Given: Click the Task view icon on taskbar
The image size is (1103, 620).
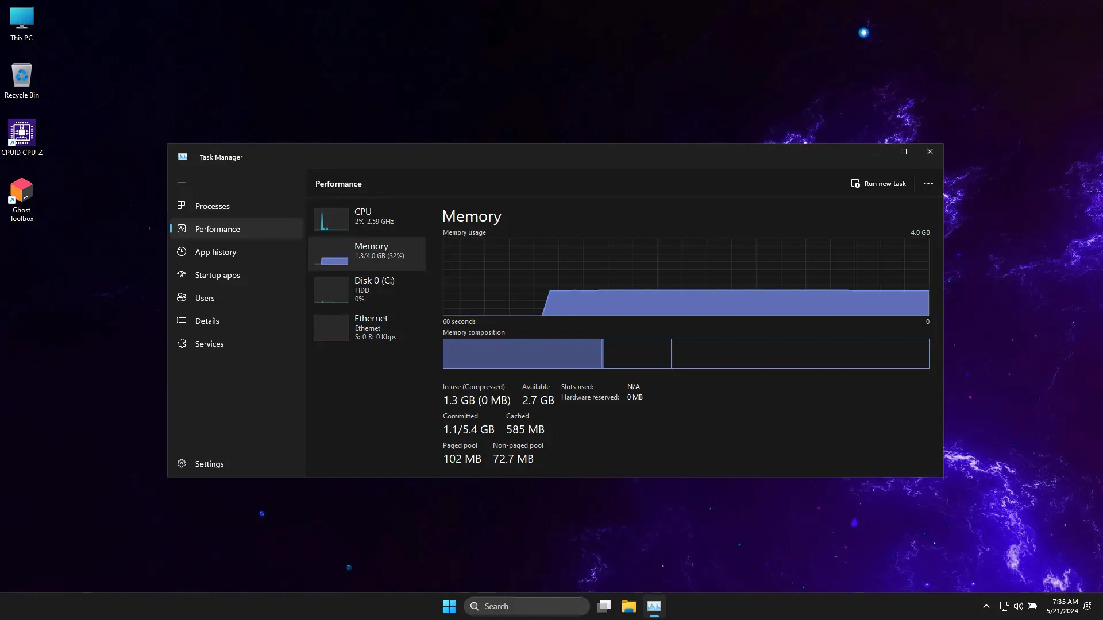Looking at the screenshot, I should point(604,606).
